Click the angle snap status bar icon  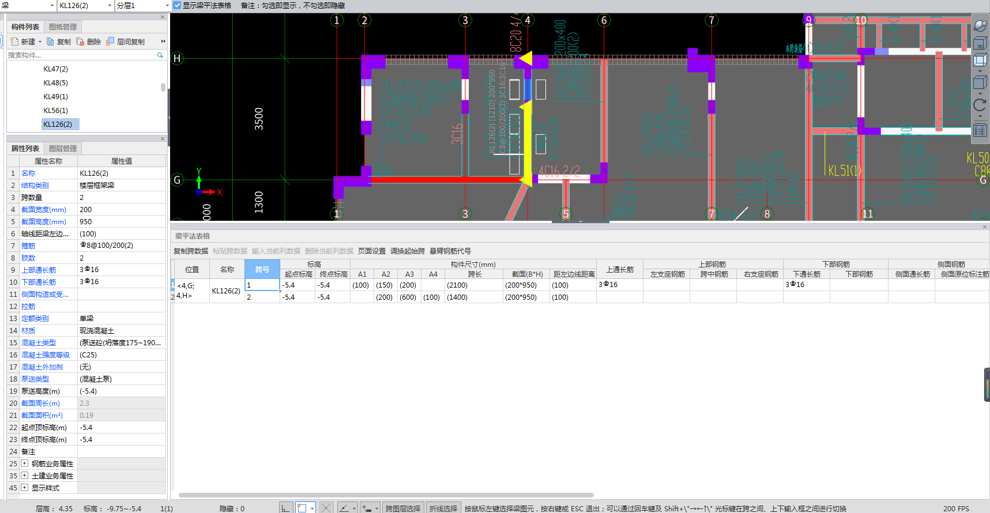tap(344, 508)
